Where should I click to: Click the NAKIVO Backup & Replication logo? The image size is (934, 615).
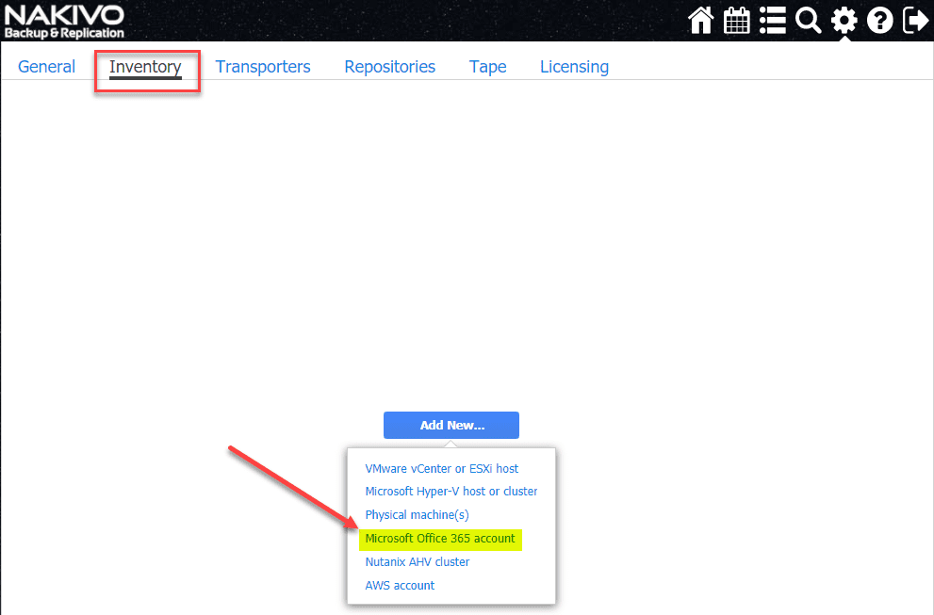coord(64,22)
